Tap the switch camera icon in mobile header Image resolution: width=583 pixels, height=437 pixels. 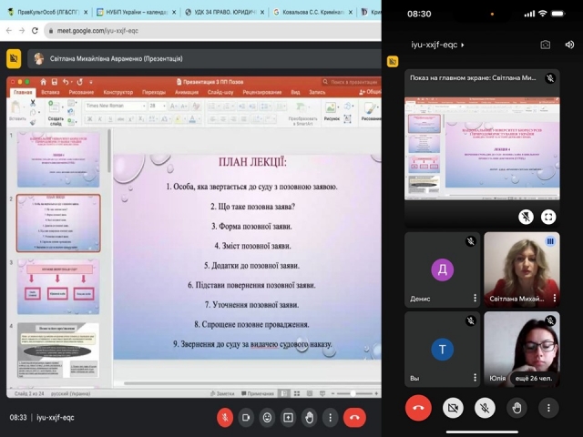(x=545, y=44)
